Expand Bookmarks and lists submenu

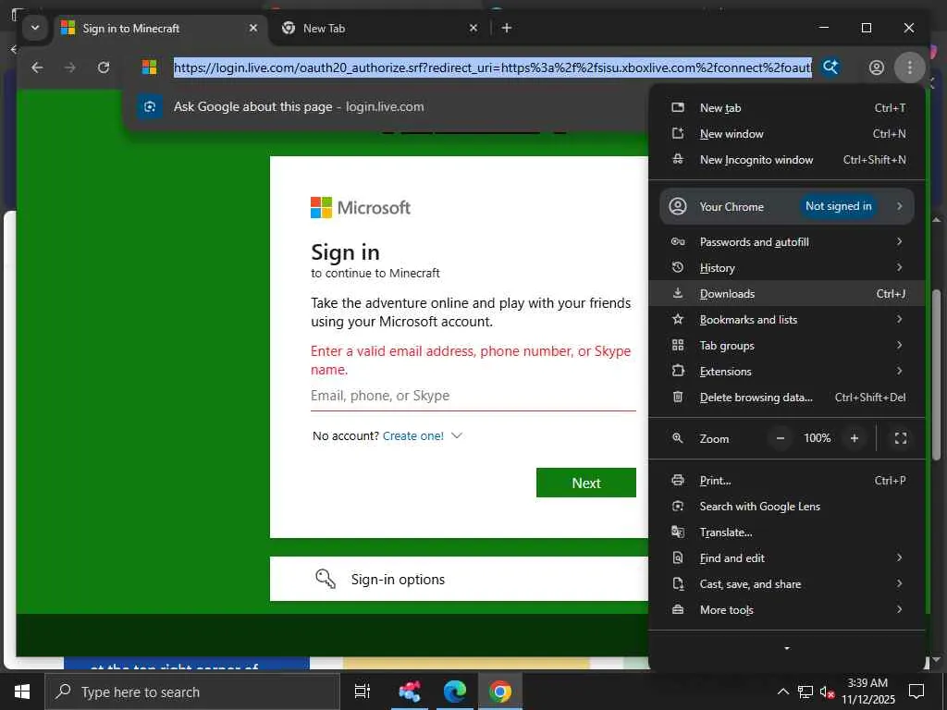[787, 320]
